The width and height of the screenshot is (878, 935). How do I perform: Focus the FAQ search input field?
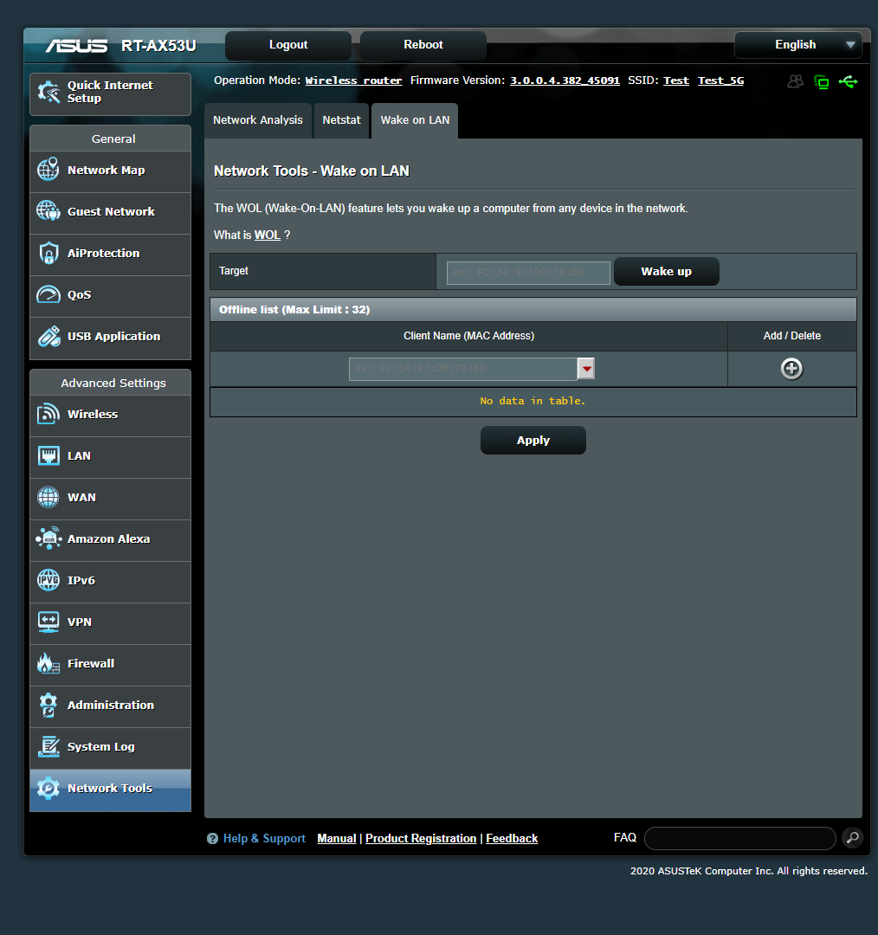pyautogui.click(x=740, y=838)
